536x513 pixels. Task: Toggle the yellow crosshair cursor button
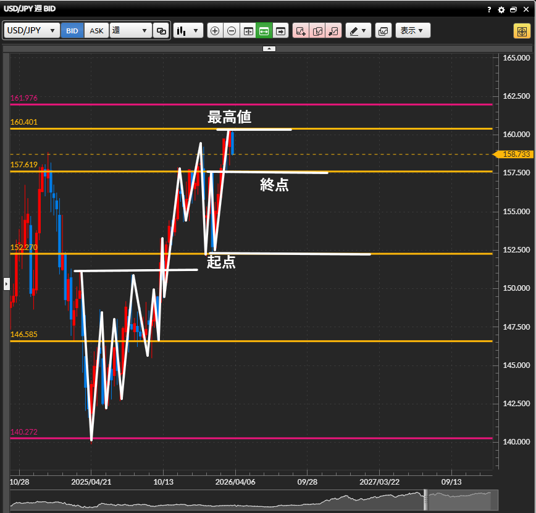[521, 31]
